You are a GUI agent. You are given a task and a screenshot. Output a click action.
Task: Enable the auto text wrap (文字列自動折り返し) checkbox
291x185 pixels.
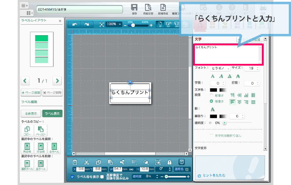(211, 136)
